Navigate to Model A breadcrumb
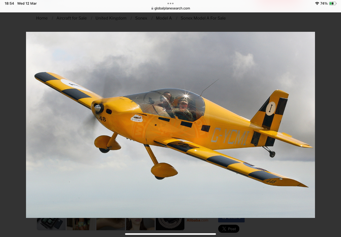This screenshot has width=341, height=237. pos(164,18)
